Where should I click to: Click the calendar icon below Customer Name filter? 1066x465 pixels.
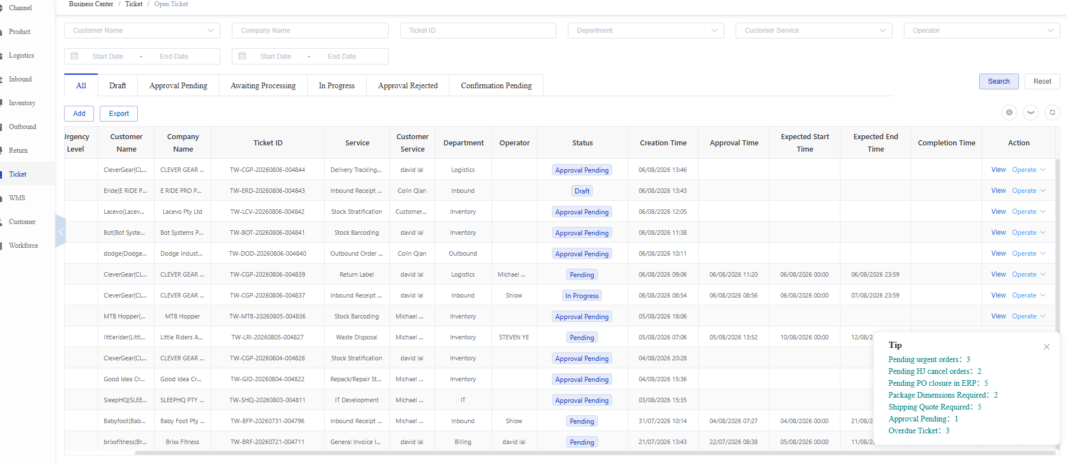click(x=74, y=57)
